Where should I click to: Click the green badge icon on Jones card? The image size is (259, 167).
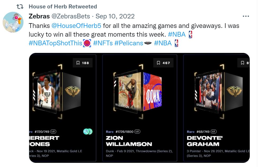click(88, 131)
